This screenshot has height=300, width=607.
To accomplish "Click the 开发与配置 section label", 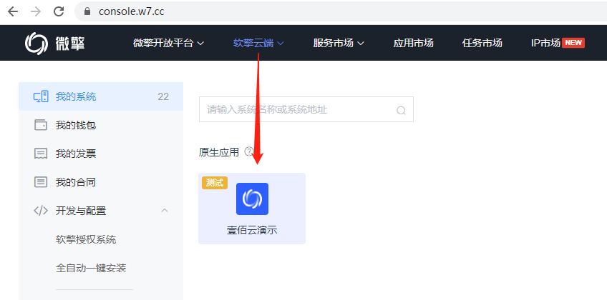I will [81, 211].
